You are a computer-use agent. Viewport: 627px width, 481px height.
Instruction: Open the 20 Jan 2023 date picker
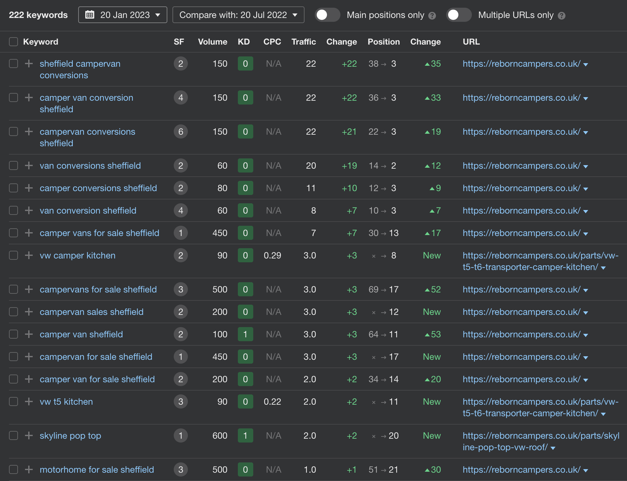[122, 15]
